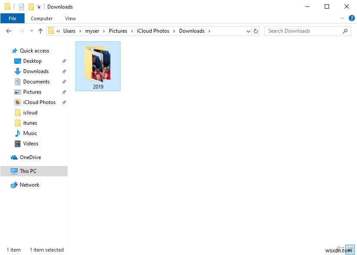The height and width of the screenshot is (255, 357).
Task: Open Customize Quick Access Toolbar dropdown
Action: 39,7
